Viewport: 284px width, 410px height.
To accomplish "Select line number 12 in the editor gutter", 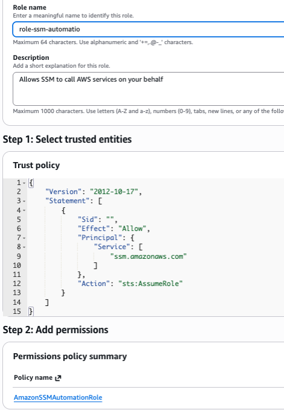I will click(17, 284).
